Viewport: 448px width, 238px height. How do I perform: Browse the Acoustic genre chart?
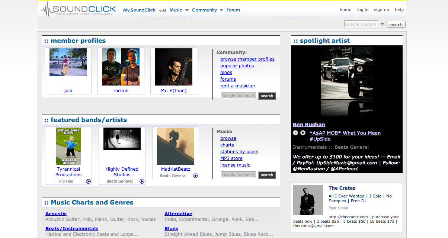tap(56, 214)
